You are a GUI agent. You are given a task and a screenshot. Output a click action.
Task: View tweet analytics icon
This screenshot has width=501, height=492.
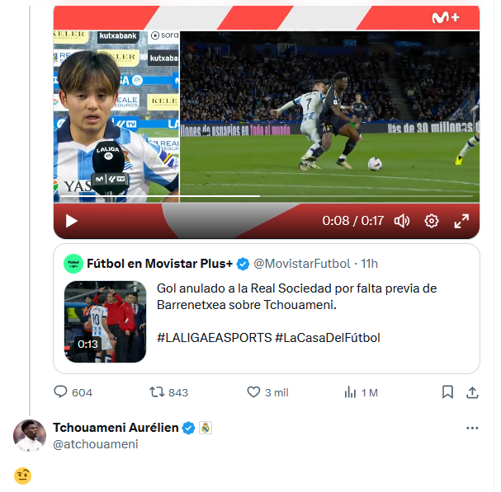point(350,392)
